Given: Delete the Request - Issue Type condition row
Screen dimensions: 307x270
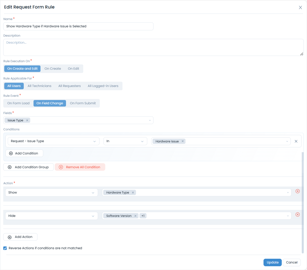Looking at the screenshot, I should (x=296, y=141).
